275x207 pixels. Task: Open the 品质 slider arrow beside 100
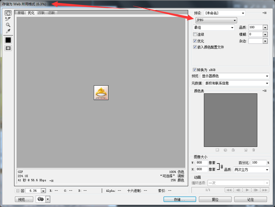click(265, 28)
